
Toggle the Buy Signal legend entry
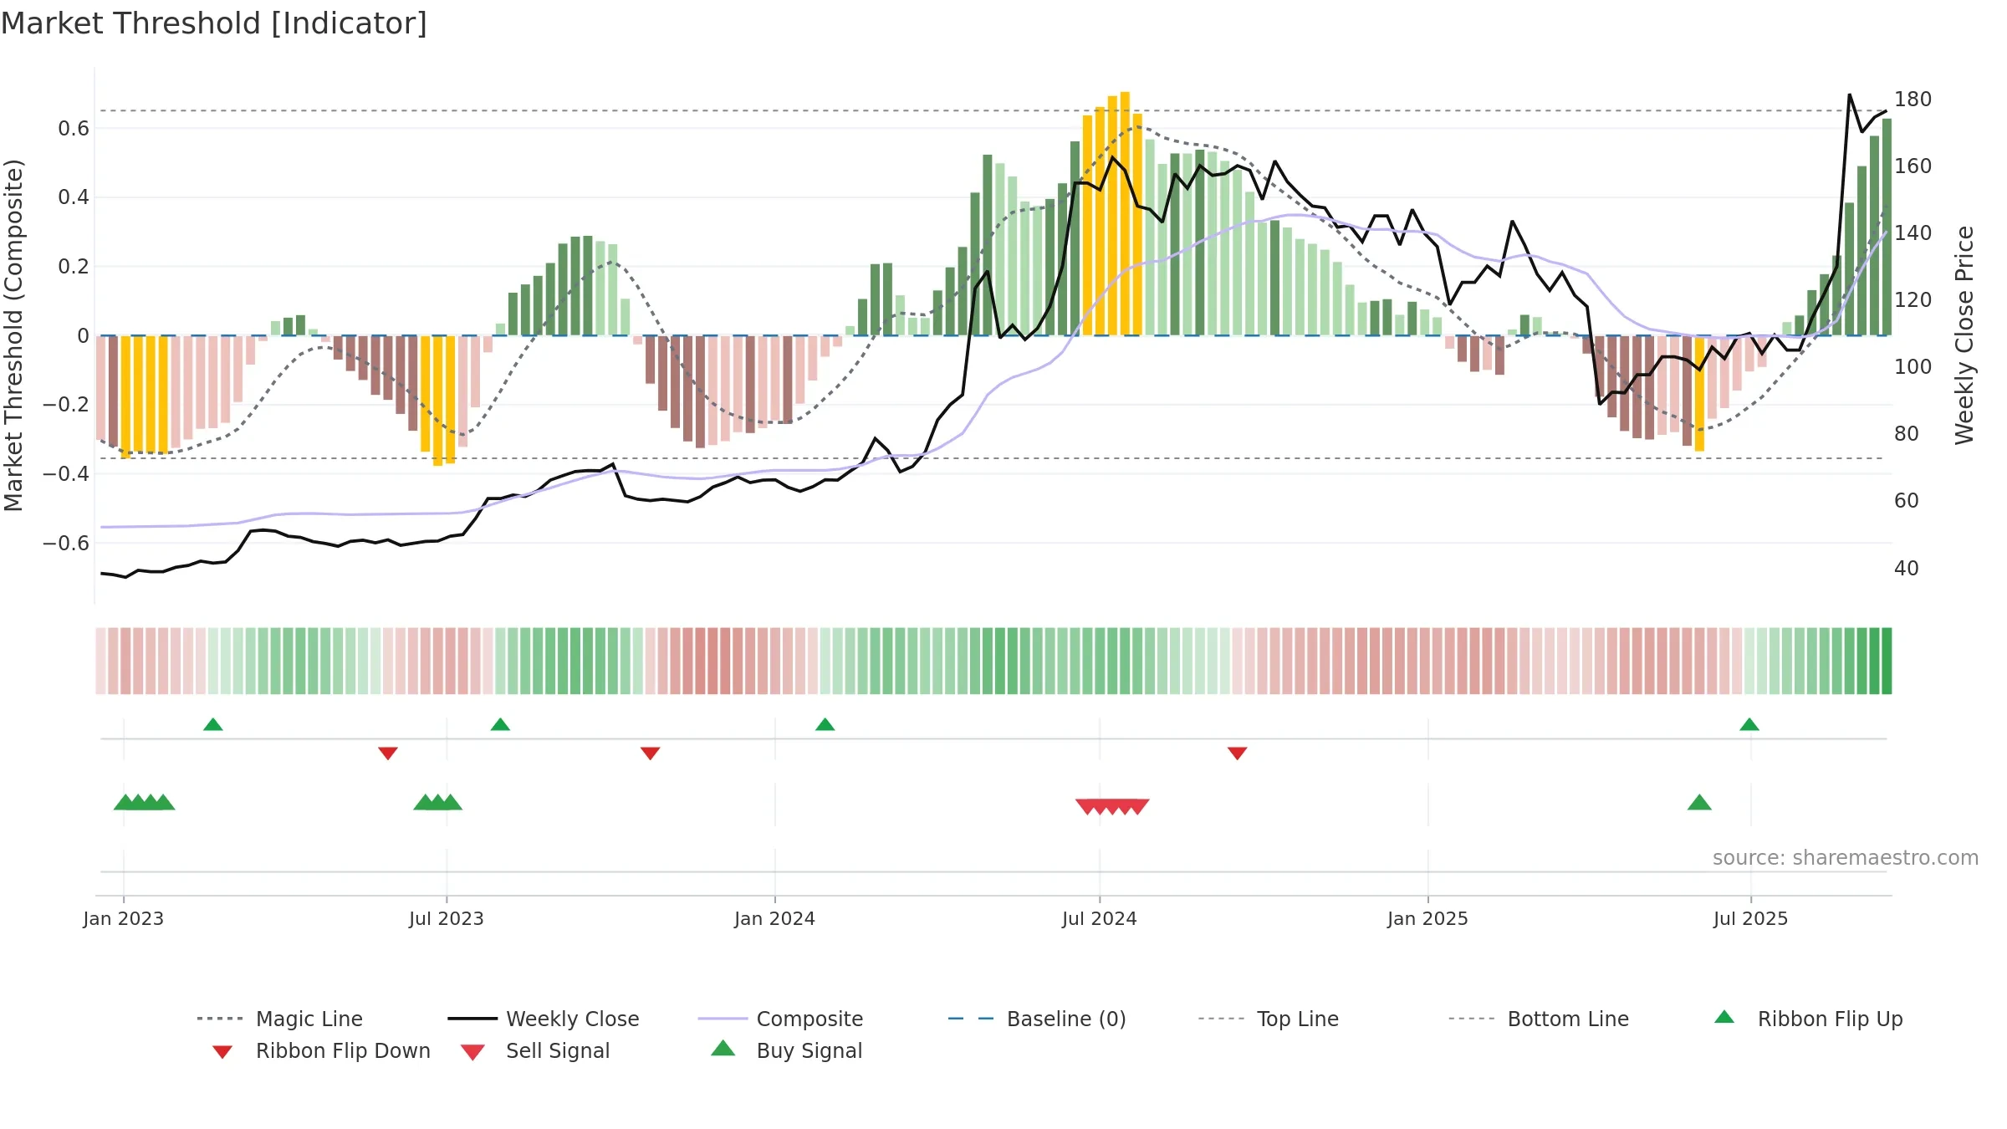786,1050
